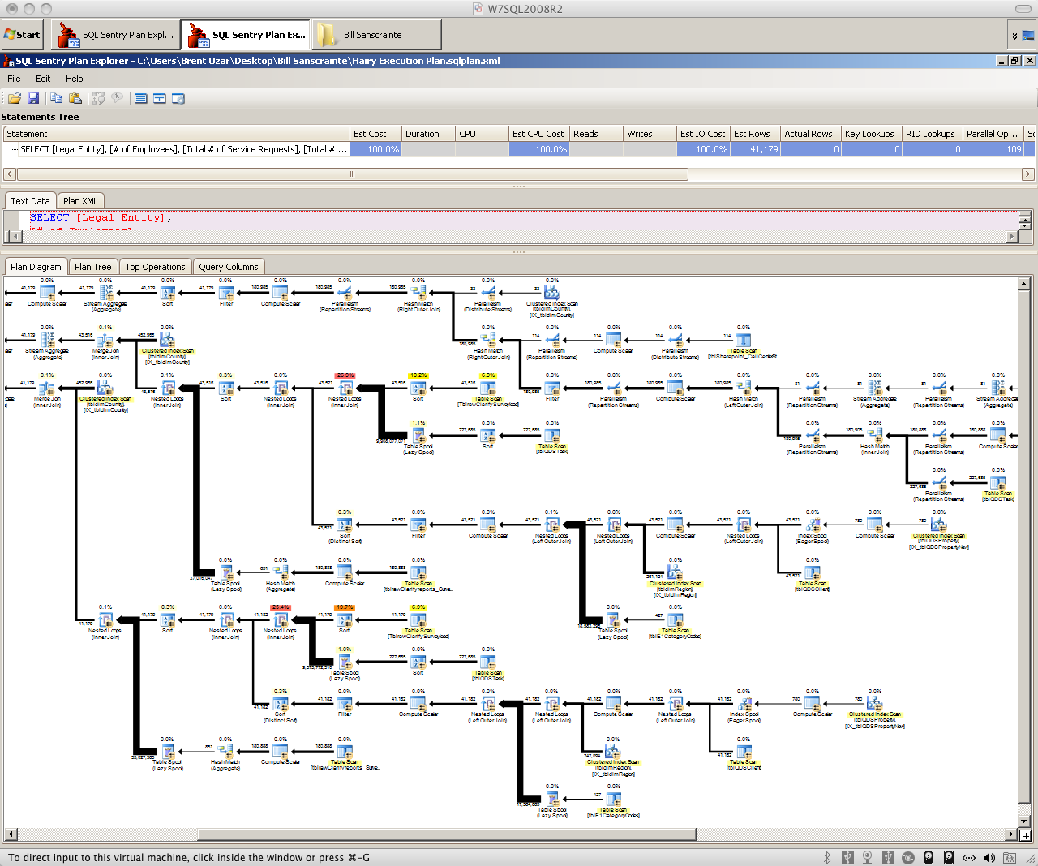
Task: Click the 41,179 Est Rows cell
Action: tap(755, 149)
